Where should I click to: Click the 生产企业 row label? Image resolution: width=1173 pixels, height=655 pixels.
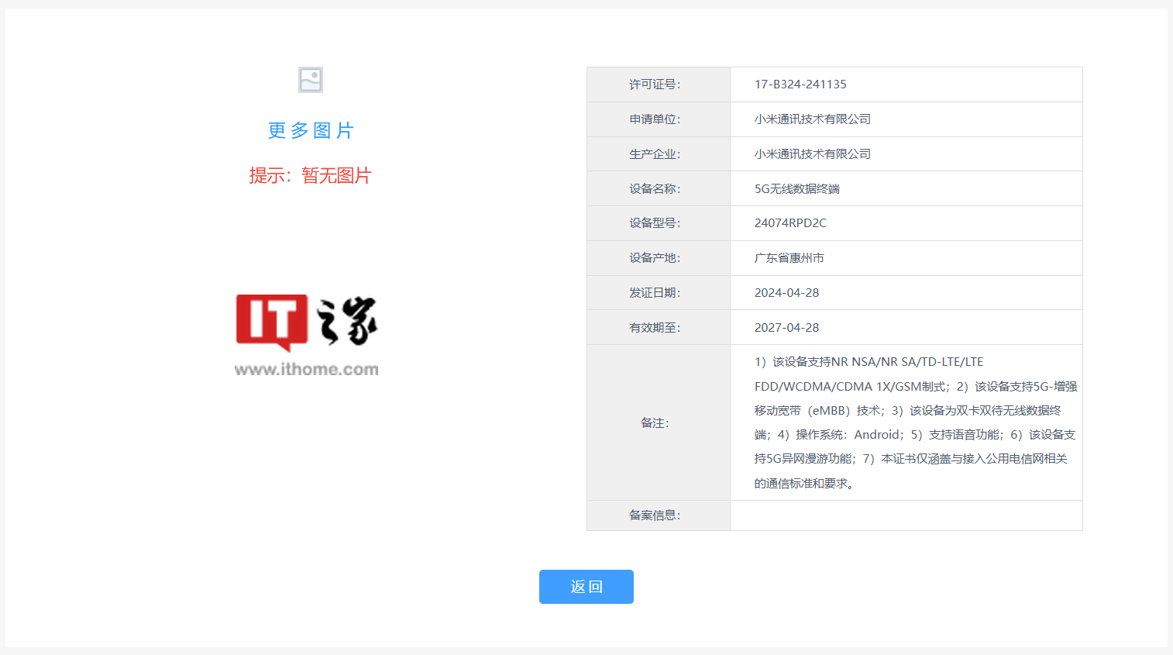[x=655, y=153]
